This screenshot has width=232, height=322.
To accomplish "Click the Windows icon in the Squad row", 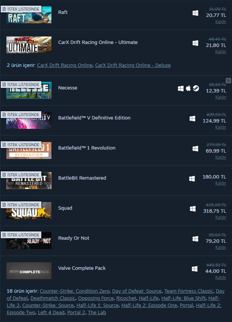I will 193,209.
